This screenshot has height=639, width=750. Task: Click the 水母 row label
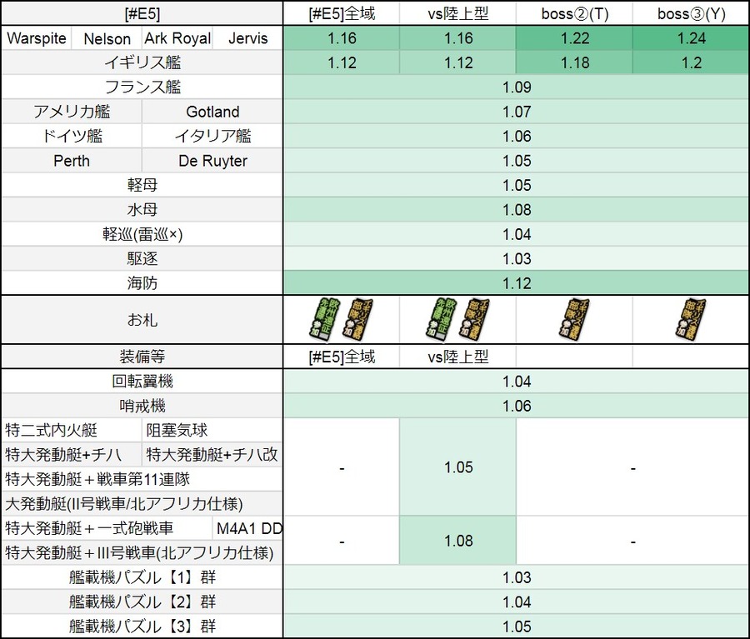(x=142, y=209)
